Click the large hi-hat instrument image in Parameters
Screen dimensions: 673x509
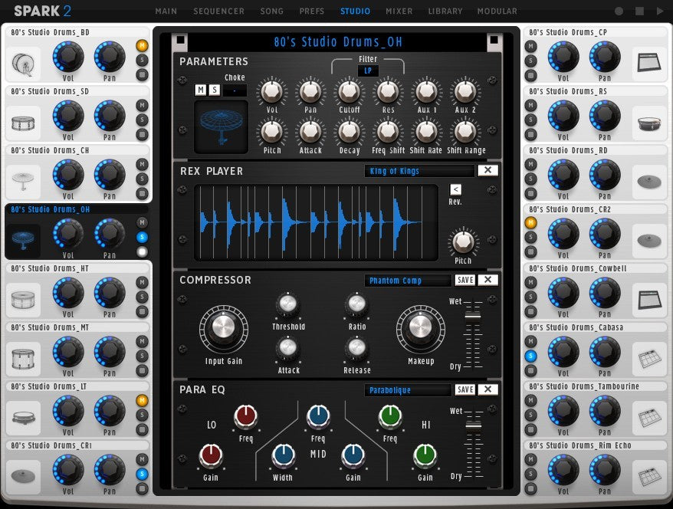(x=221, y=126)
